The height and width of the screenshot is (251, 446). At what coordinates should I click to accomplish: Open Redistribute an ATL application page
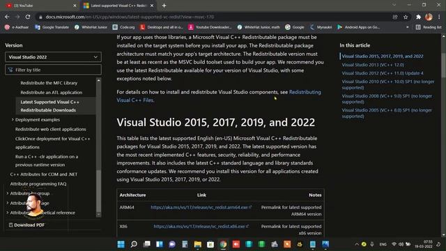51,93
